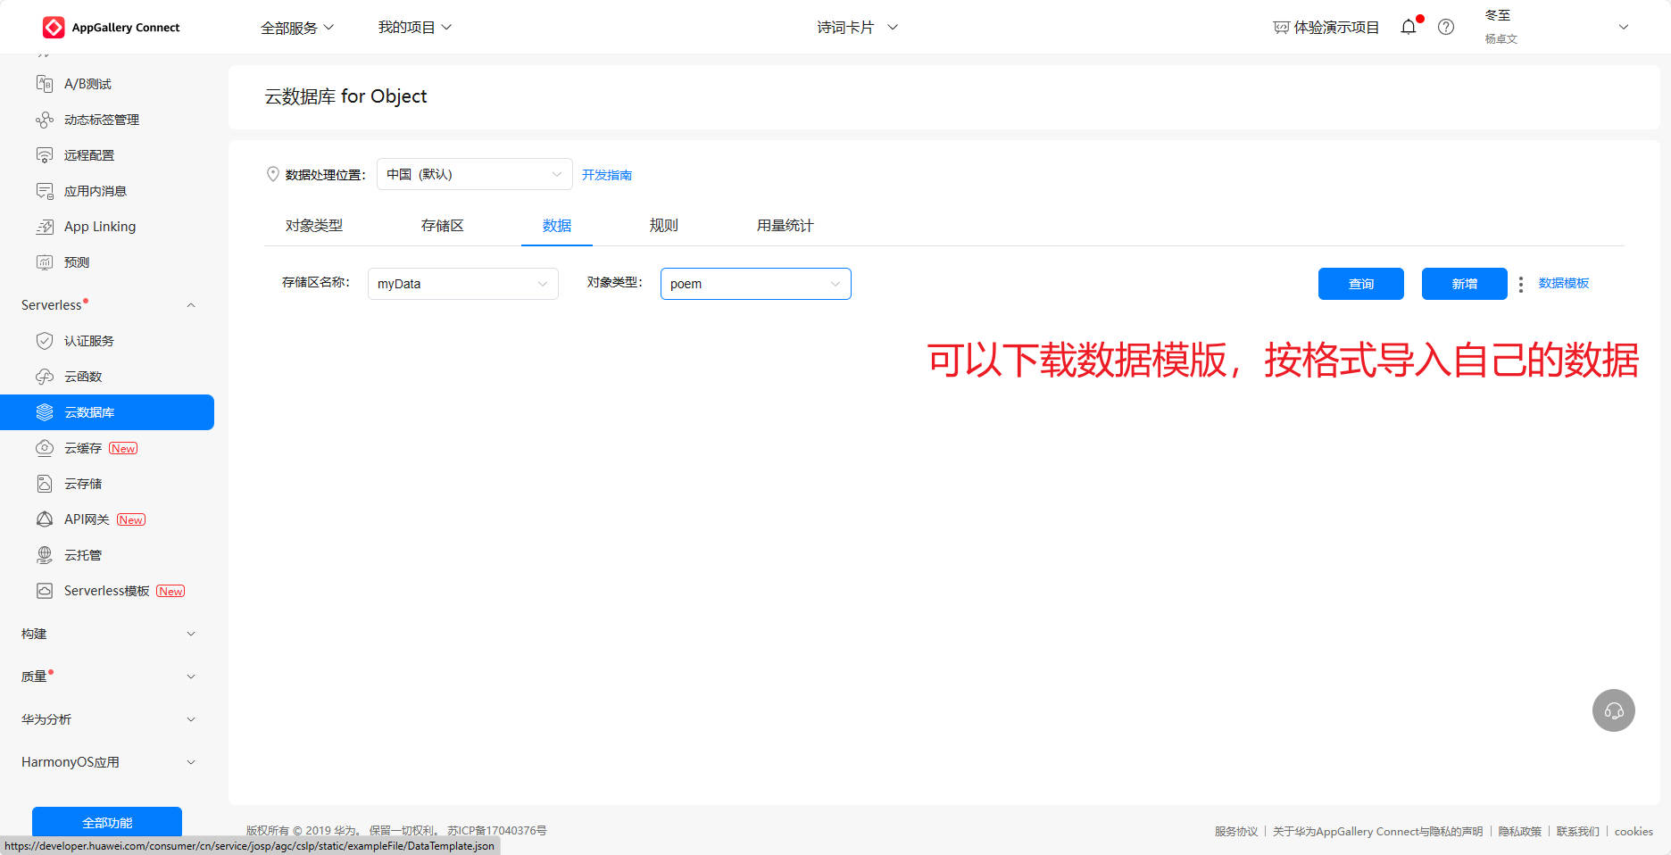Open the three-dot more options menu
Image resolution: width=1671 pixels, height=855 pixels.
click(1521, 284)
